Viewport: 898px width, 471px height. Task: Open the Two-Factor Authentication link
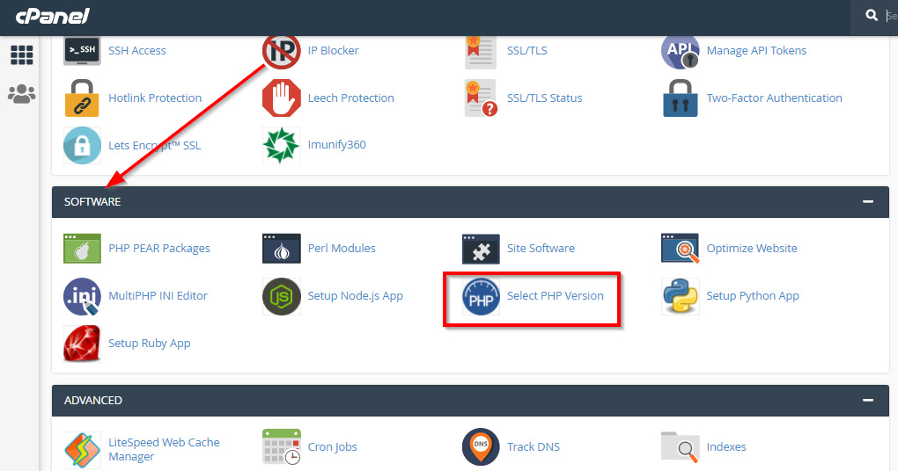(x=774, y=98)
